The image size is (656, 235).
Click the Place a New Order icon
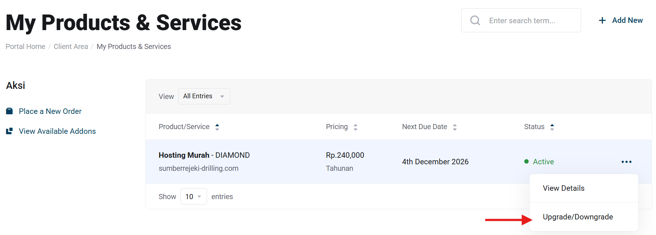[x=9, y=111]
